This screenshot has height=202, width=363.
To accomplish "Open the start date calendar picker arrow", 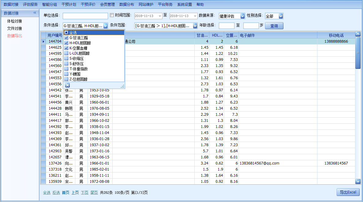I will (160, 16).
